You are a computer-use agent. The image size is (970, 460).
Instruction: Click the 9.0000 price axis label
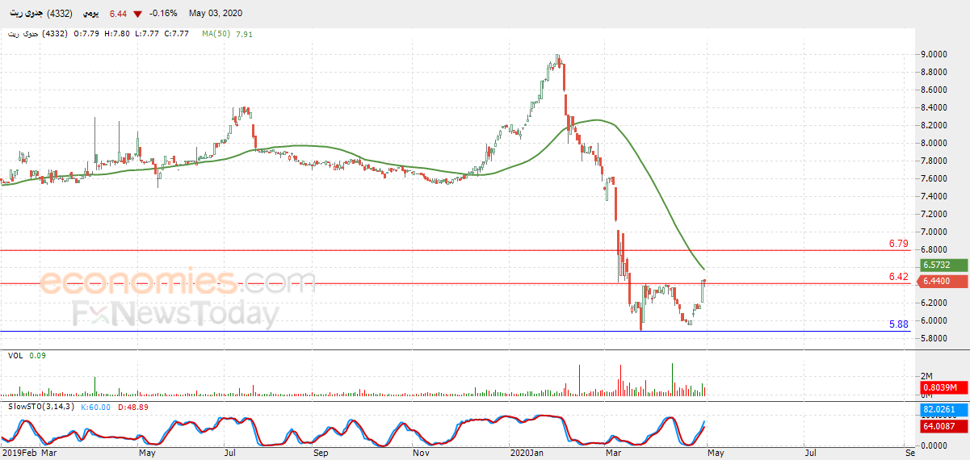(x=934, y=54)
